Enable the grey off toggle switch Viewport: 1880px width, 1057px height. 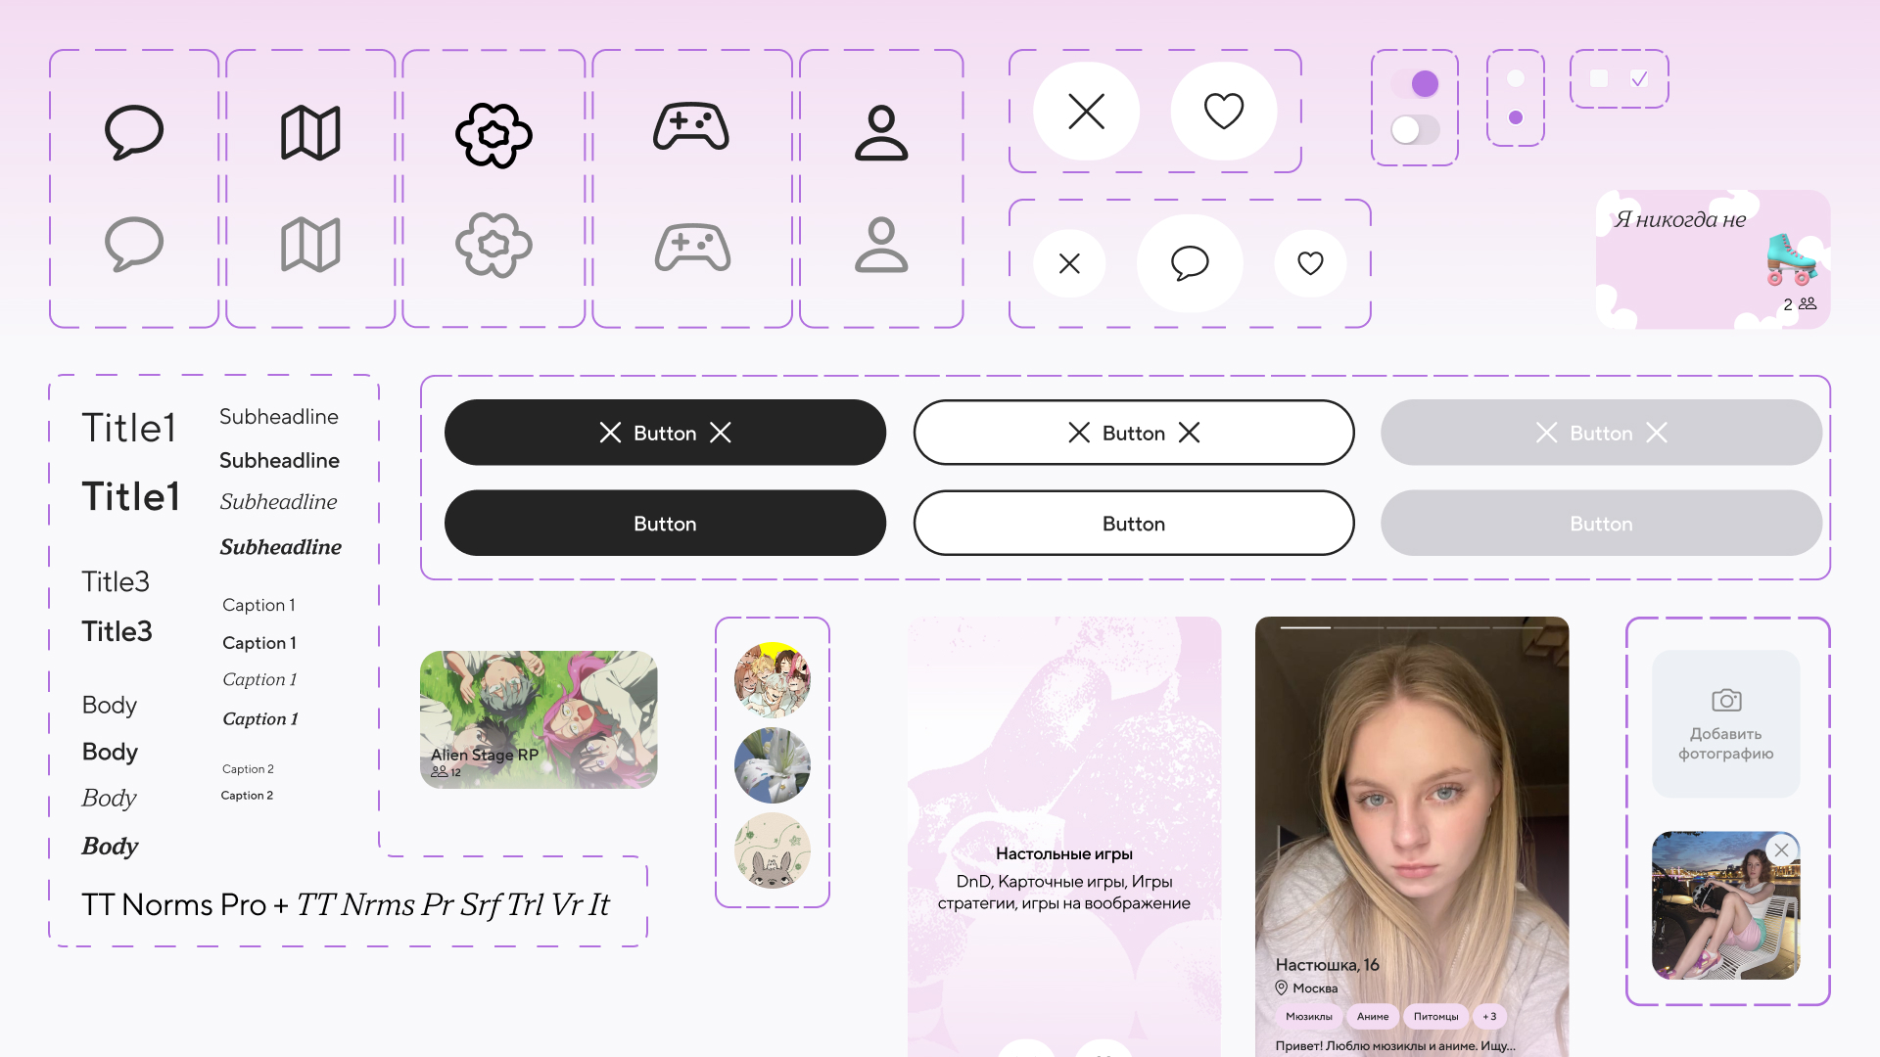(1415, 129)
